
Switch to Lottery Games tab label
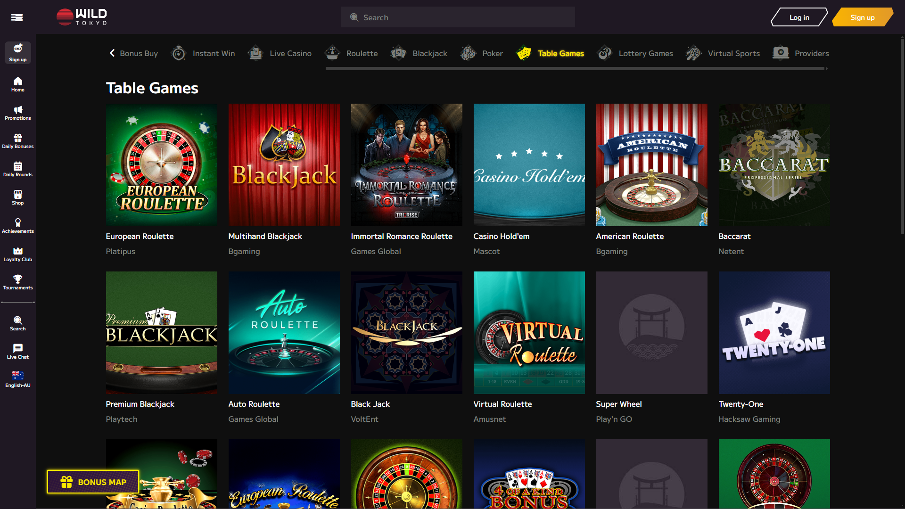pyautogui.click(x=646, y=53)
